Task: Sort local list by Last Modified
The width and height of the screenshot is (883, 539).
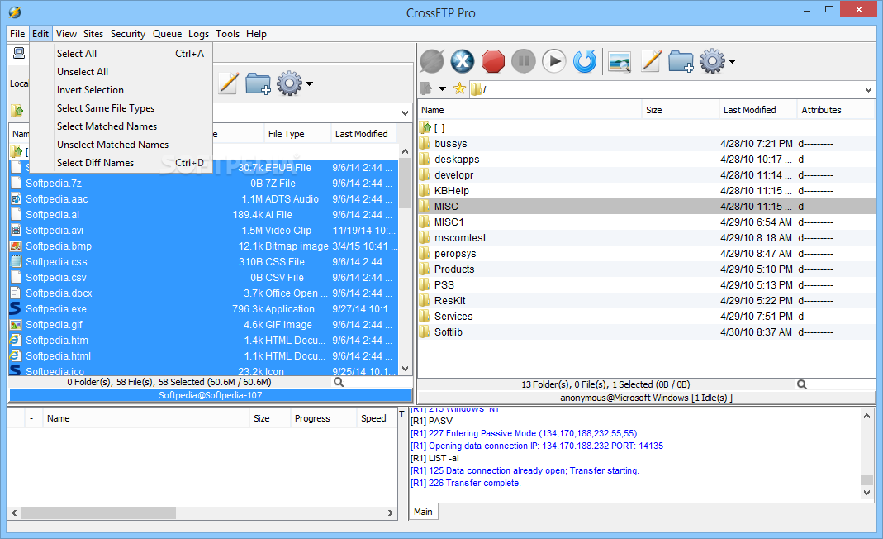Action: pyautogui.click(x=364, y=134)
